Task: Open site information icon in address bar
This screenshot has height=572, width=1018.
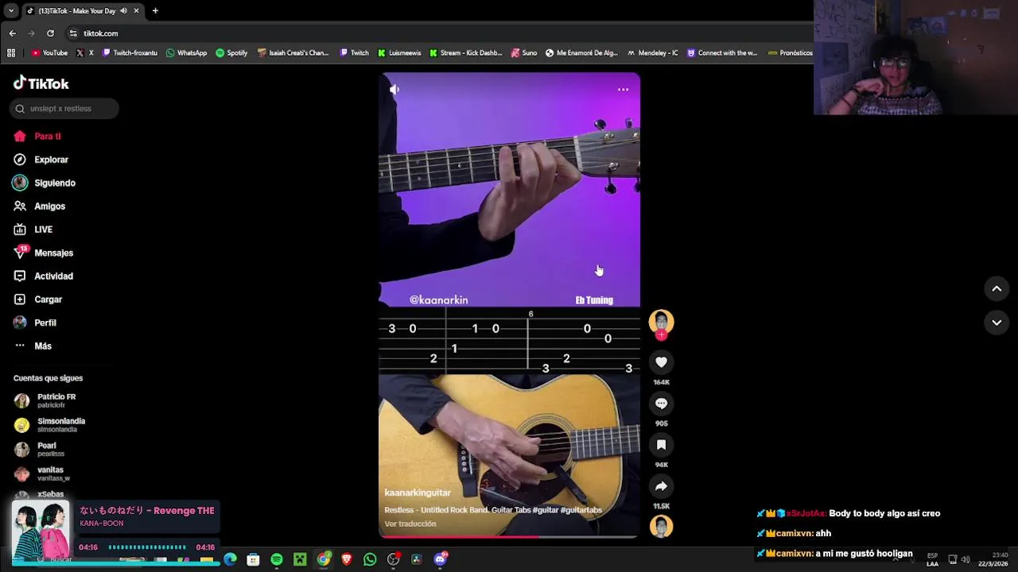Action: coord(73,33)
